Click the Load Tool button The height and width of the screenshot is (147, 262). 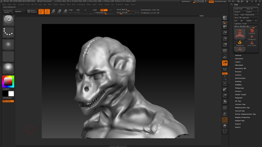coord(239,9)
